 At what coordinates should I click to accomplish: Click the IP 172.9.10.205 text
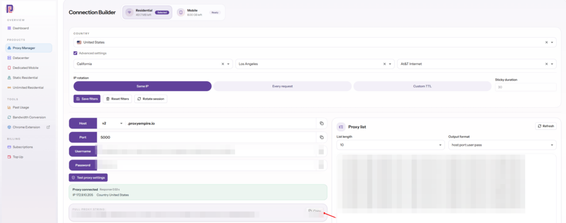click(83, 195)
